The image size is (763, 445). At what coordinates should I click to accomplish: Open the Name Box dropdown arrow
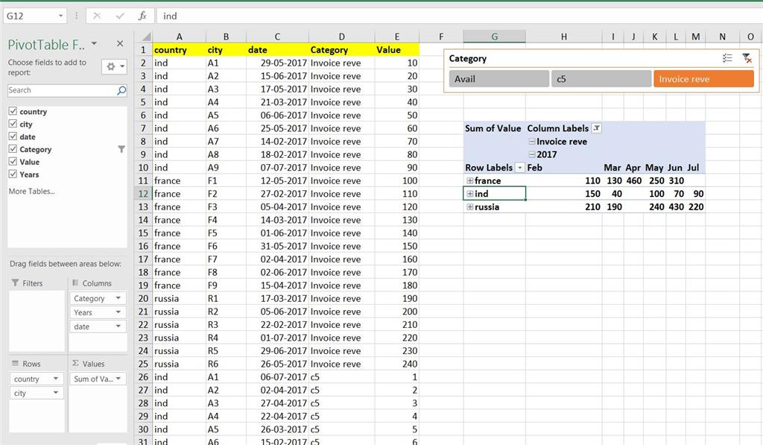coord(61,16)
